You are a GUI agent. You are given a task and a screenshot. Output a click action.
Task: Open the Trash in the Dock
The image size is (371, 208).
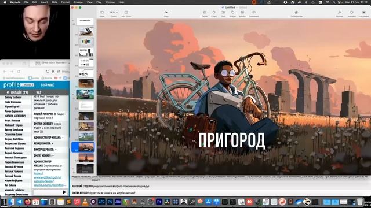(x=359, y=202)
